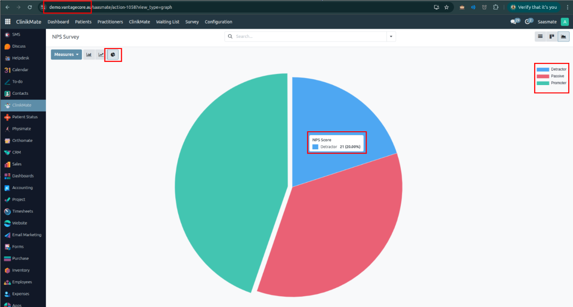Select the pie chart icon

coord(113,55)
